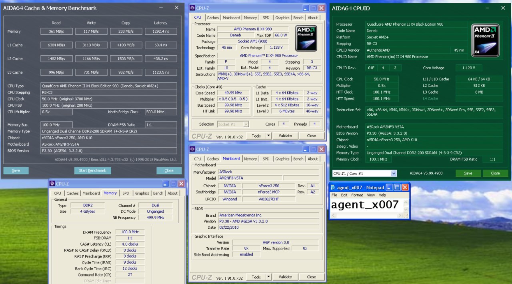The height and width of the screenshot is (284, 512).
Task: Click Core Voltage 1.120 V in AIDA64 CPUID
Action: [469, 68]
